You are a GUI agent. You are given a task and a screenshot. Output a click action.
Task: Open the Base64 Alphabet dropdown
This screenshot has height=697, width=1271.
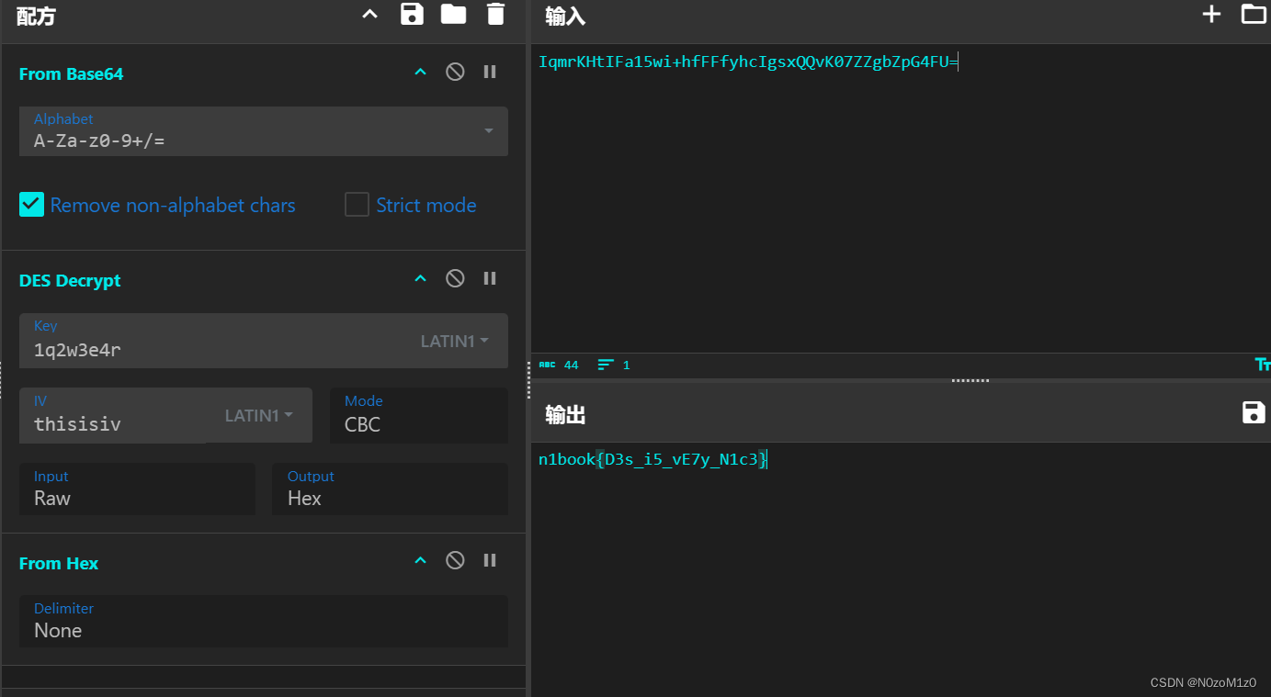coord(263,131)
